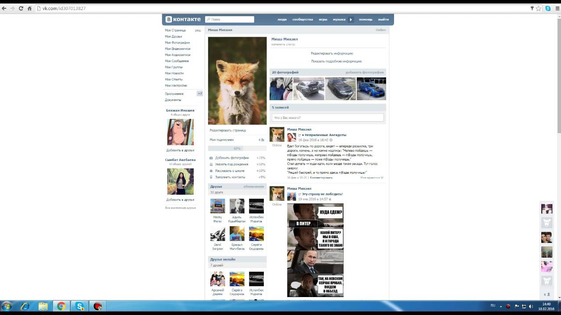
Task: Click the ВКонтакте logo in the header
Action: [183, 19]
